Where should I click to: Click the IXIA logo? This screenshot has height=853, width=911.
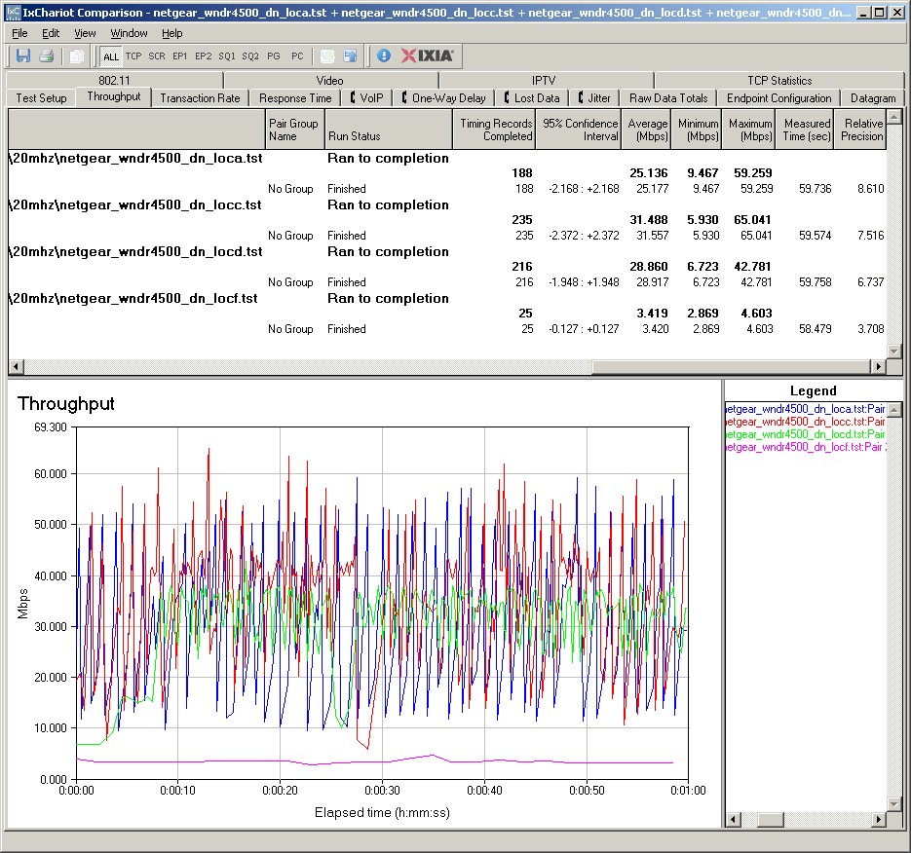point(427,56)
